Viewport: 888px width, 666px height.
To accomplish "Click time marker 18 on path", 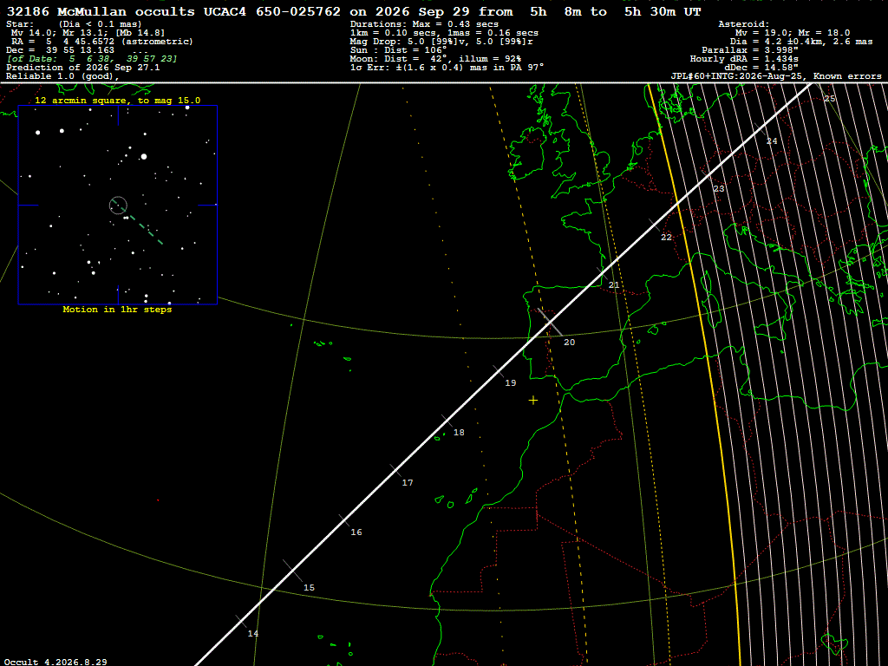I will [x=459, y=432].
